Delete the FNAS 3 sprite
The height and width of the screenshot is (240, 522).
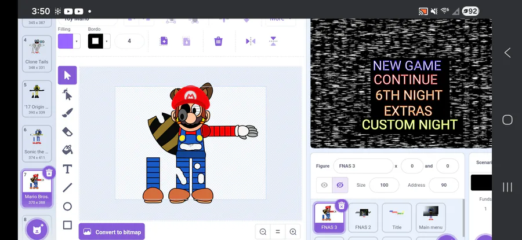(341, 206)
